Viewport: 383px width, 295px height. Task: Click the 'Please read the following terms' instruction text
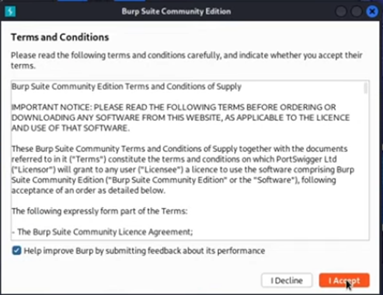(186, 60)
